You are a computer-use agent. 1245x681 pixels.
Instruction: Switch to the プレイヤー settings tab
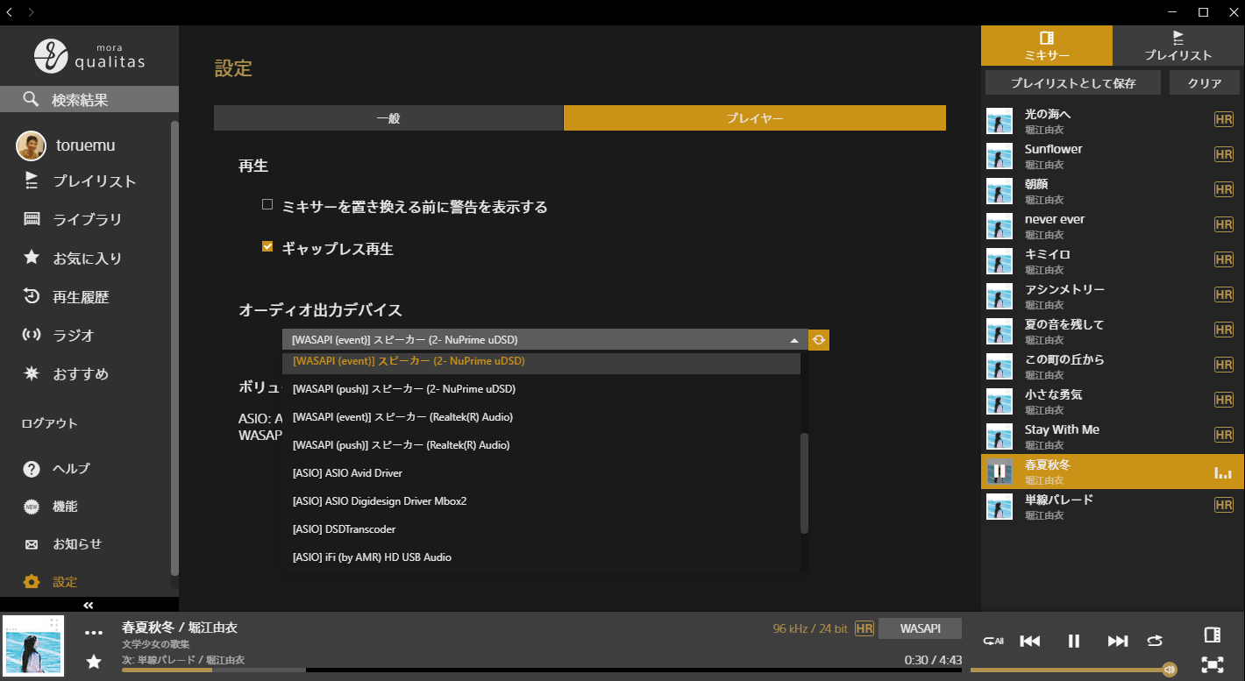[755, 118]
